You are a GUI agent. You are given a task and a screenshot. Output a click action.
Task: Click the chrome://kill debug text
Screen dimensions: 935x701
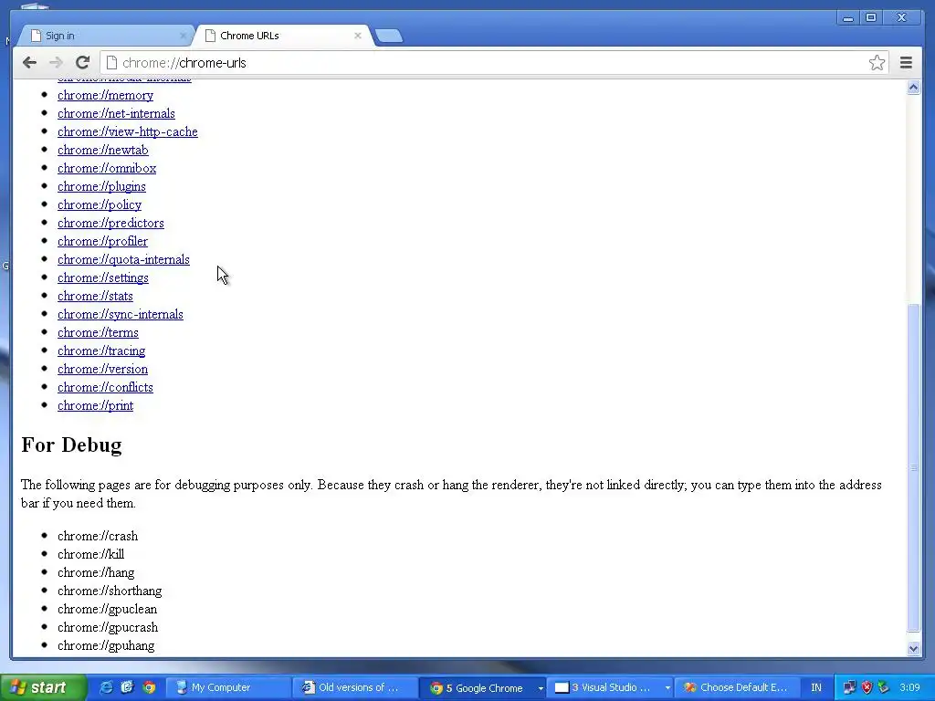[91, 554]
